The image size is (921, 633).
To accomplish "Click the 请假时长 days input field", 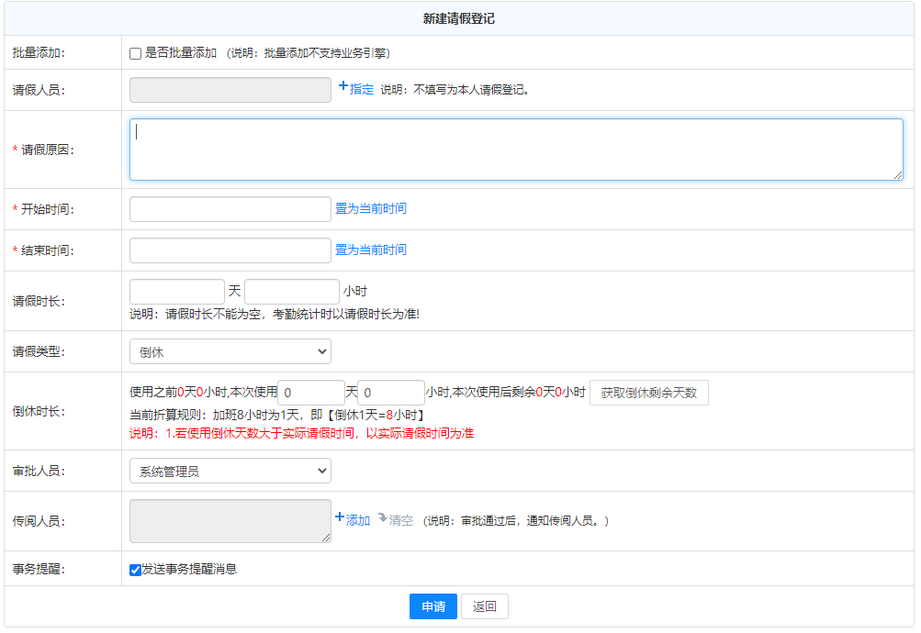I will (177, 292).
